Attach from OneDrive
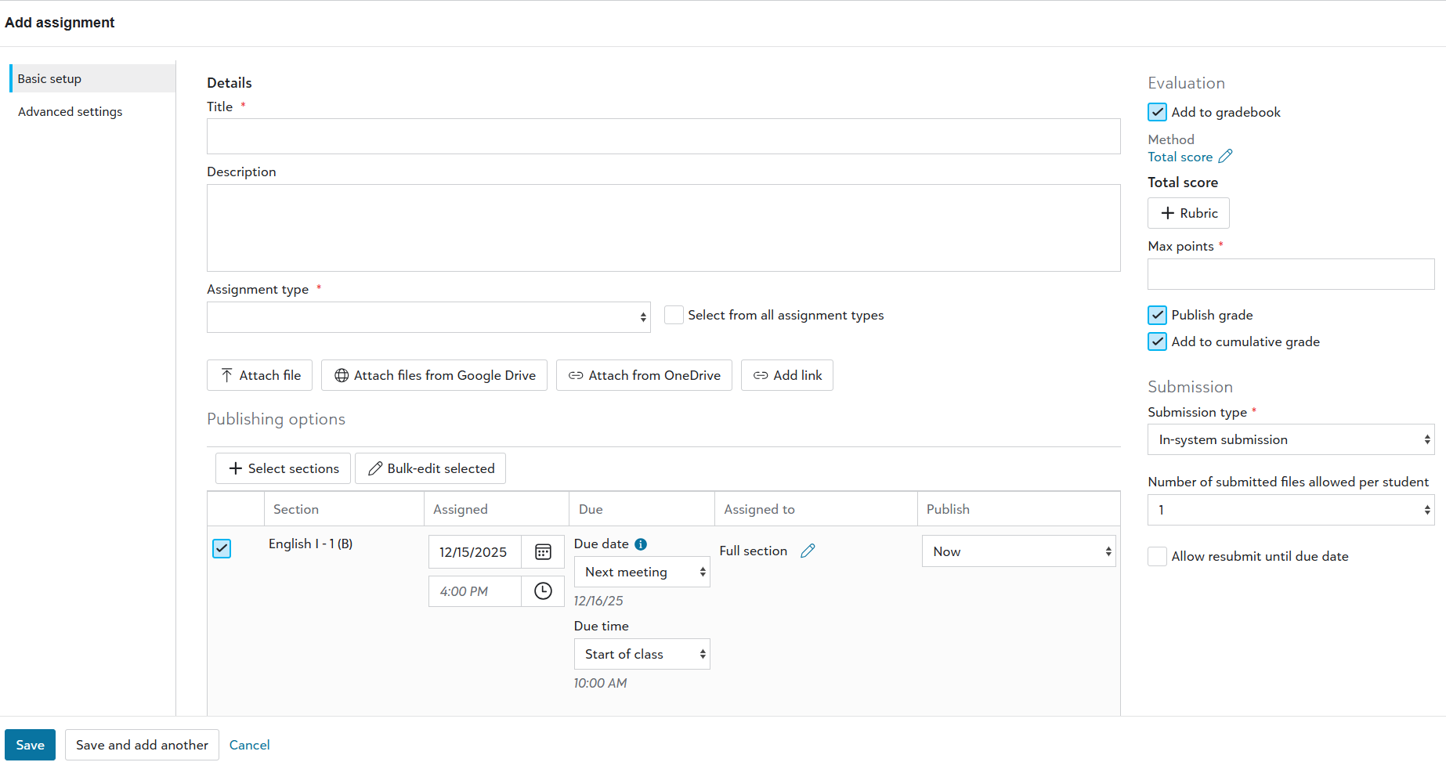The width and height of the screenshot is (1446, 773). tap(644, 375)
